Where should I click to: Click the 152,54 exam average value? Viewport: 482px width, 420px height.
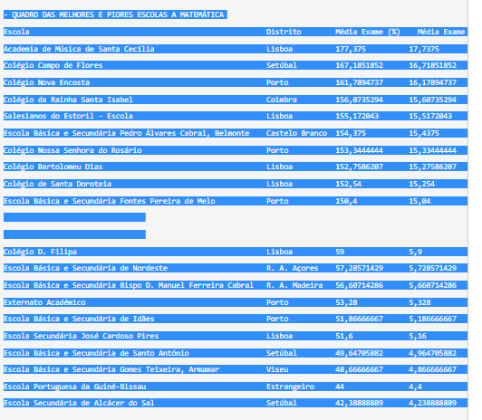[348, 184]
